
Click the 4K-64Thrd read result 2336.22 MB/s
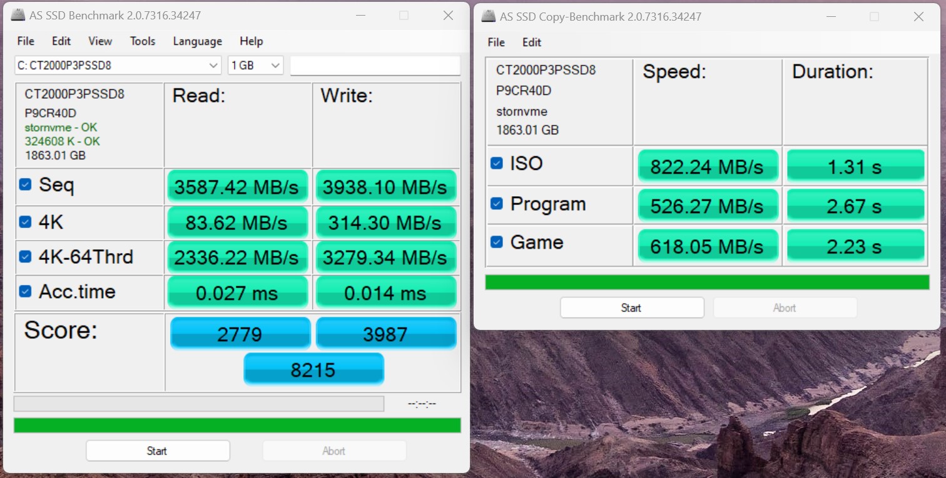tap(236, 257)
